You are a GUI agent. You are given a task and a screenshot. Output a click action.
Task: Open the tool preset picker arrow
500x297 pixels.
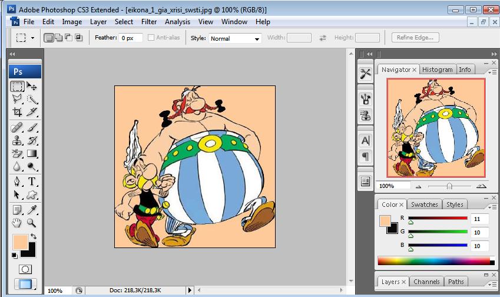32,38
